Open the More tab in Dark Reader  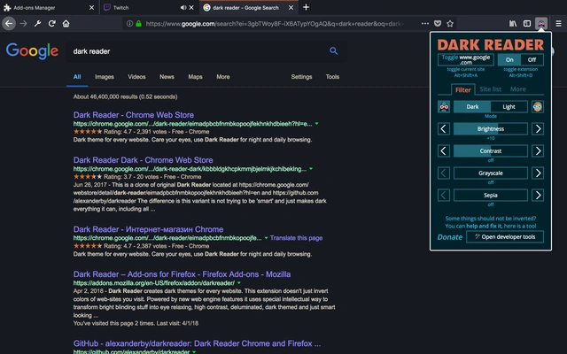(518, 89)
